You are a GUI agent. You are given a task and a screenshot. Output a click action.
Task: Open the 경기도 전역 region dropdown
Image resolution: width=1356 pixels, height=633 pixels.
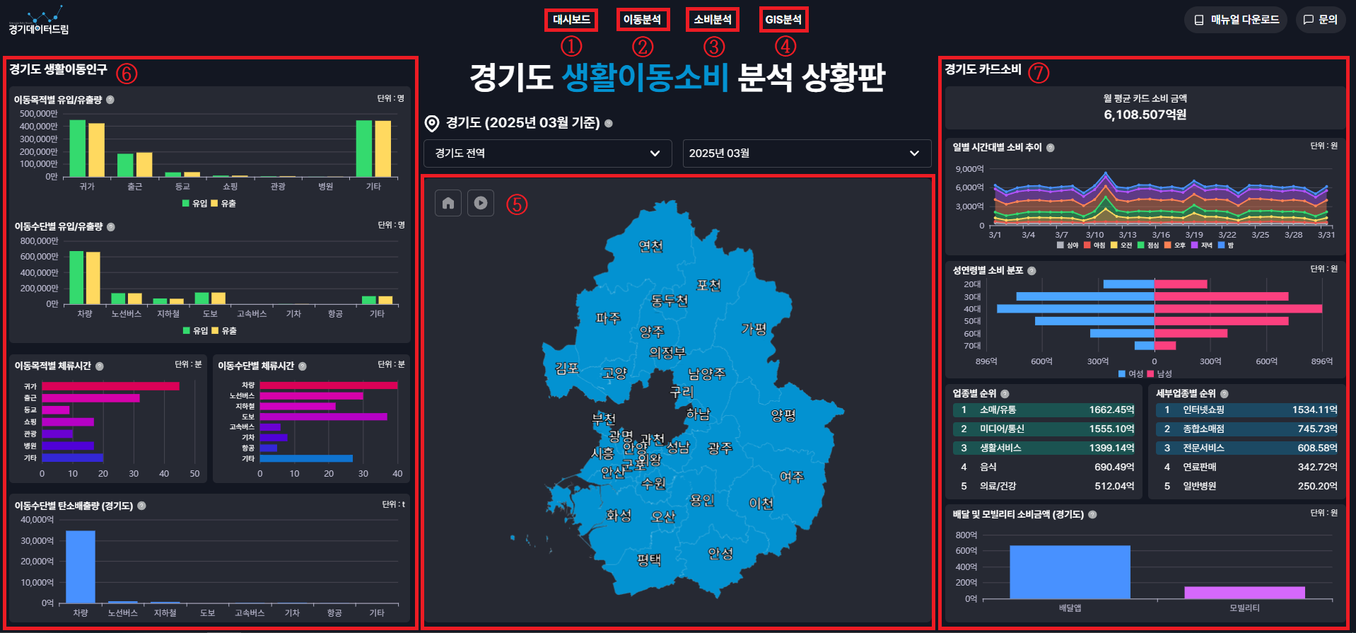click(547, 153)
